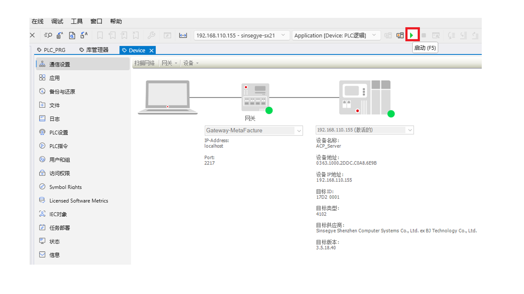Expand the Application [Device: PLC逻辑] dropdown

point(374,35)
